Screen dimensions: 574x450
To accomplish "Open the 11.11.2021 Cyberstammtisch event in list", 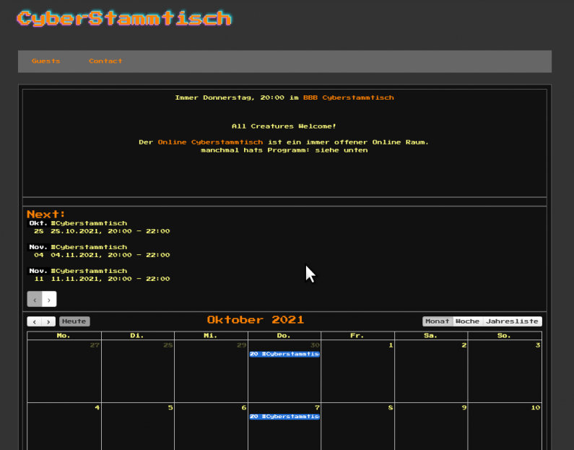I will [x=89, y=271].
